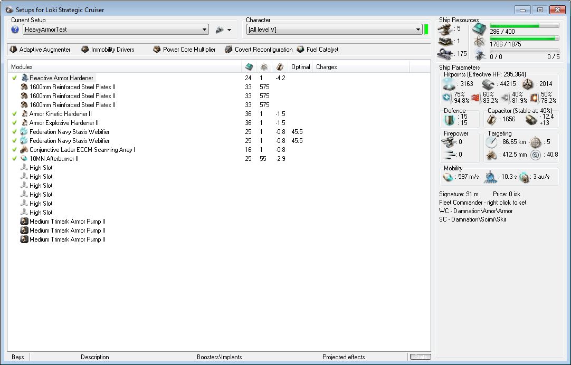This screenshot has width=571, height=365.
Task: Click the first Federation Navy Stasis Webifier icon
Action: pos(24,132)
